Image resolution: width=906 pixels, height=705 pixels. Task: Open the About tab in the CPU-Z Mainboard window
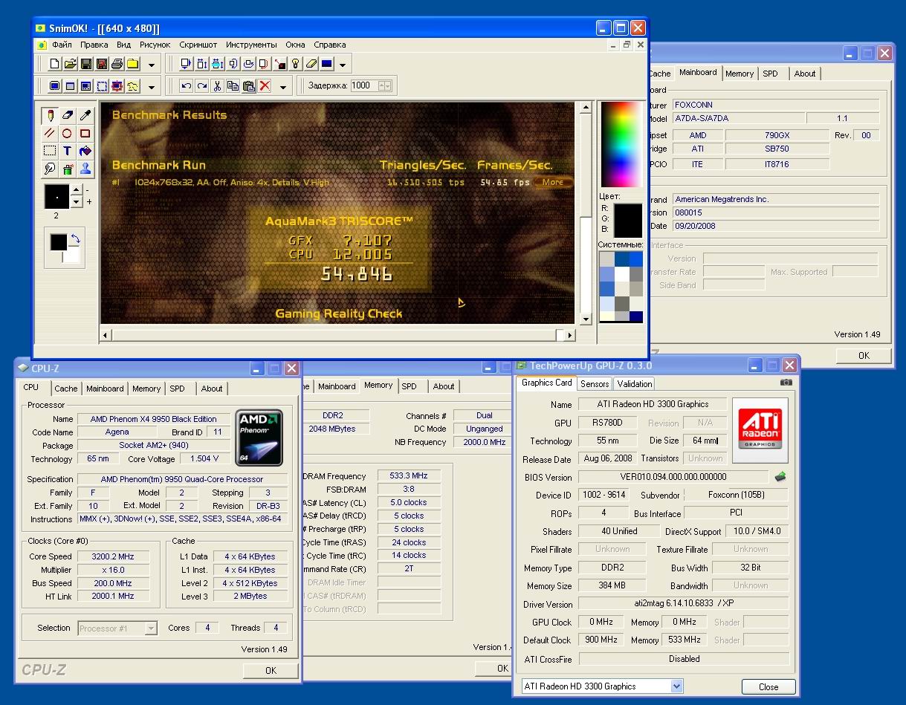pyautogui.click(x=805, y=74)
